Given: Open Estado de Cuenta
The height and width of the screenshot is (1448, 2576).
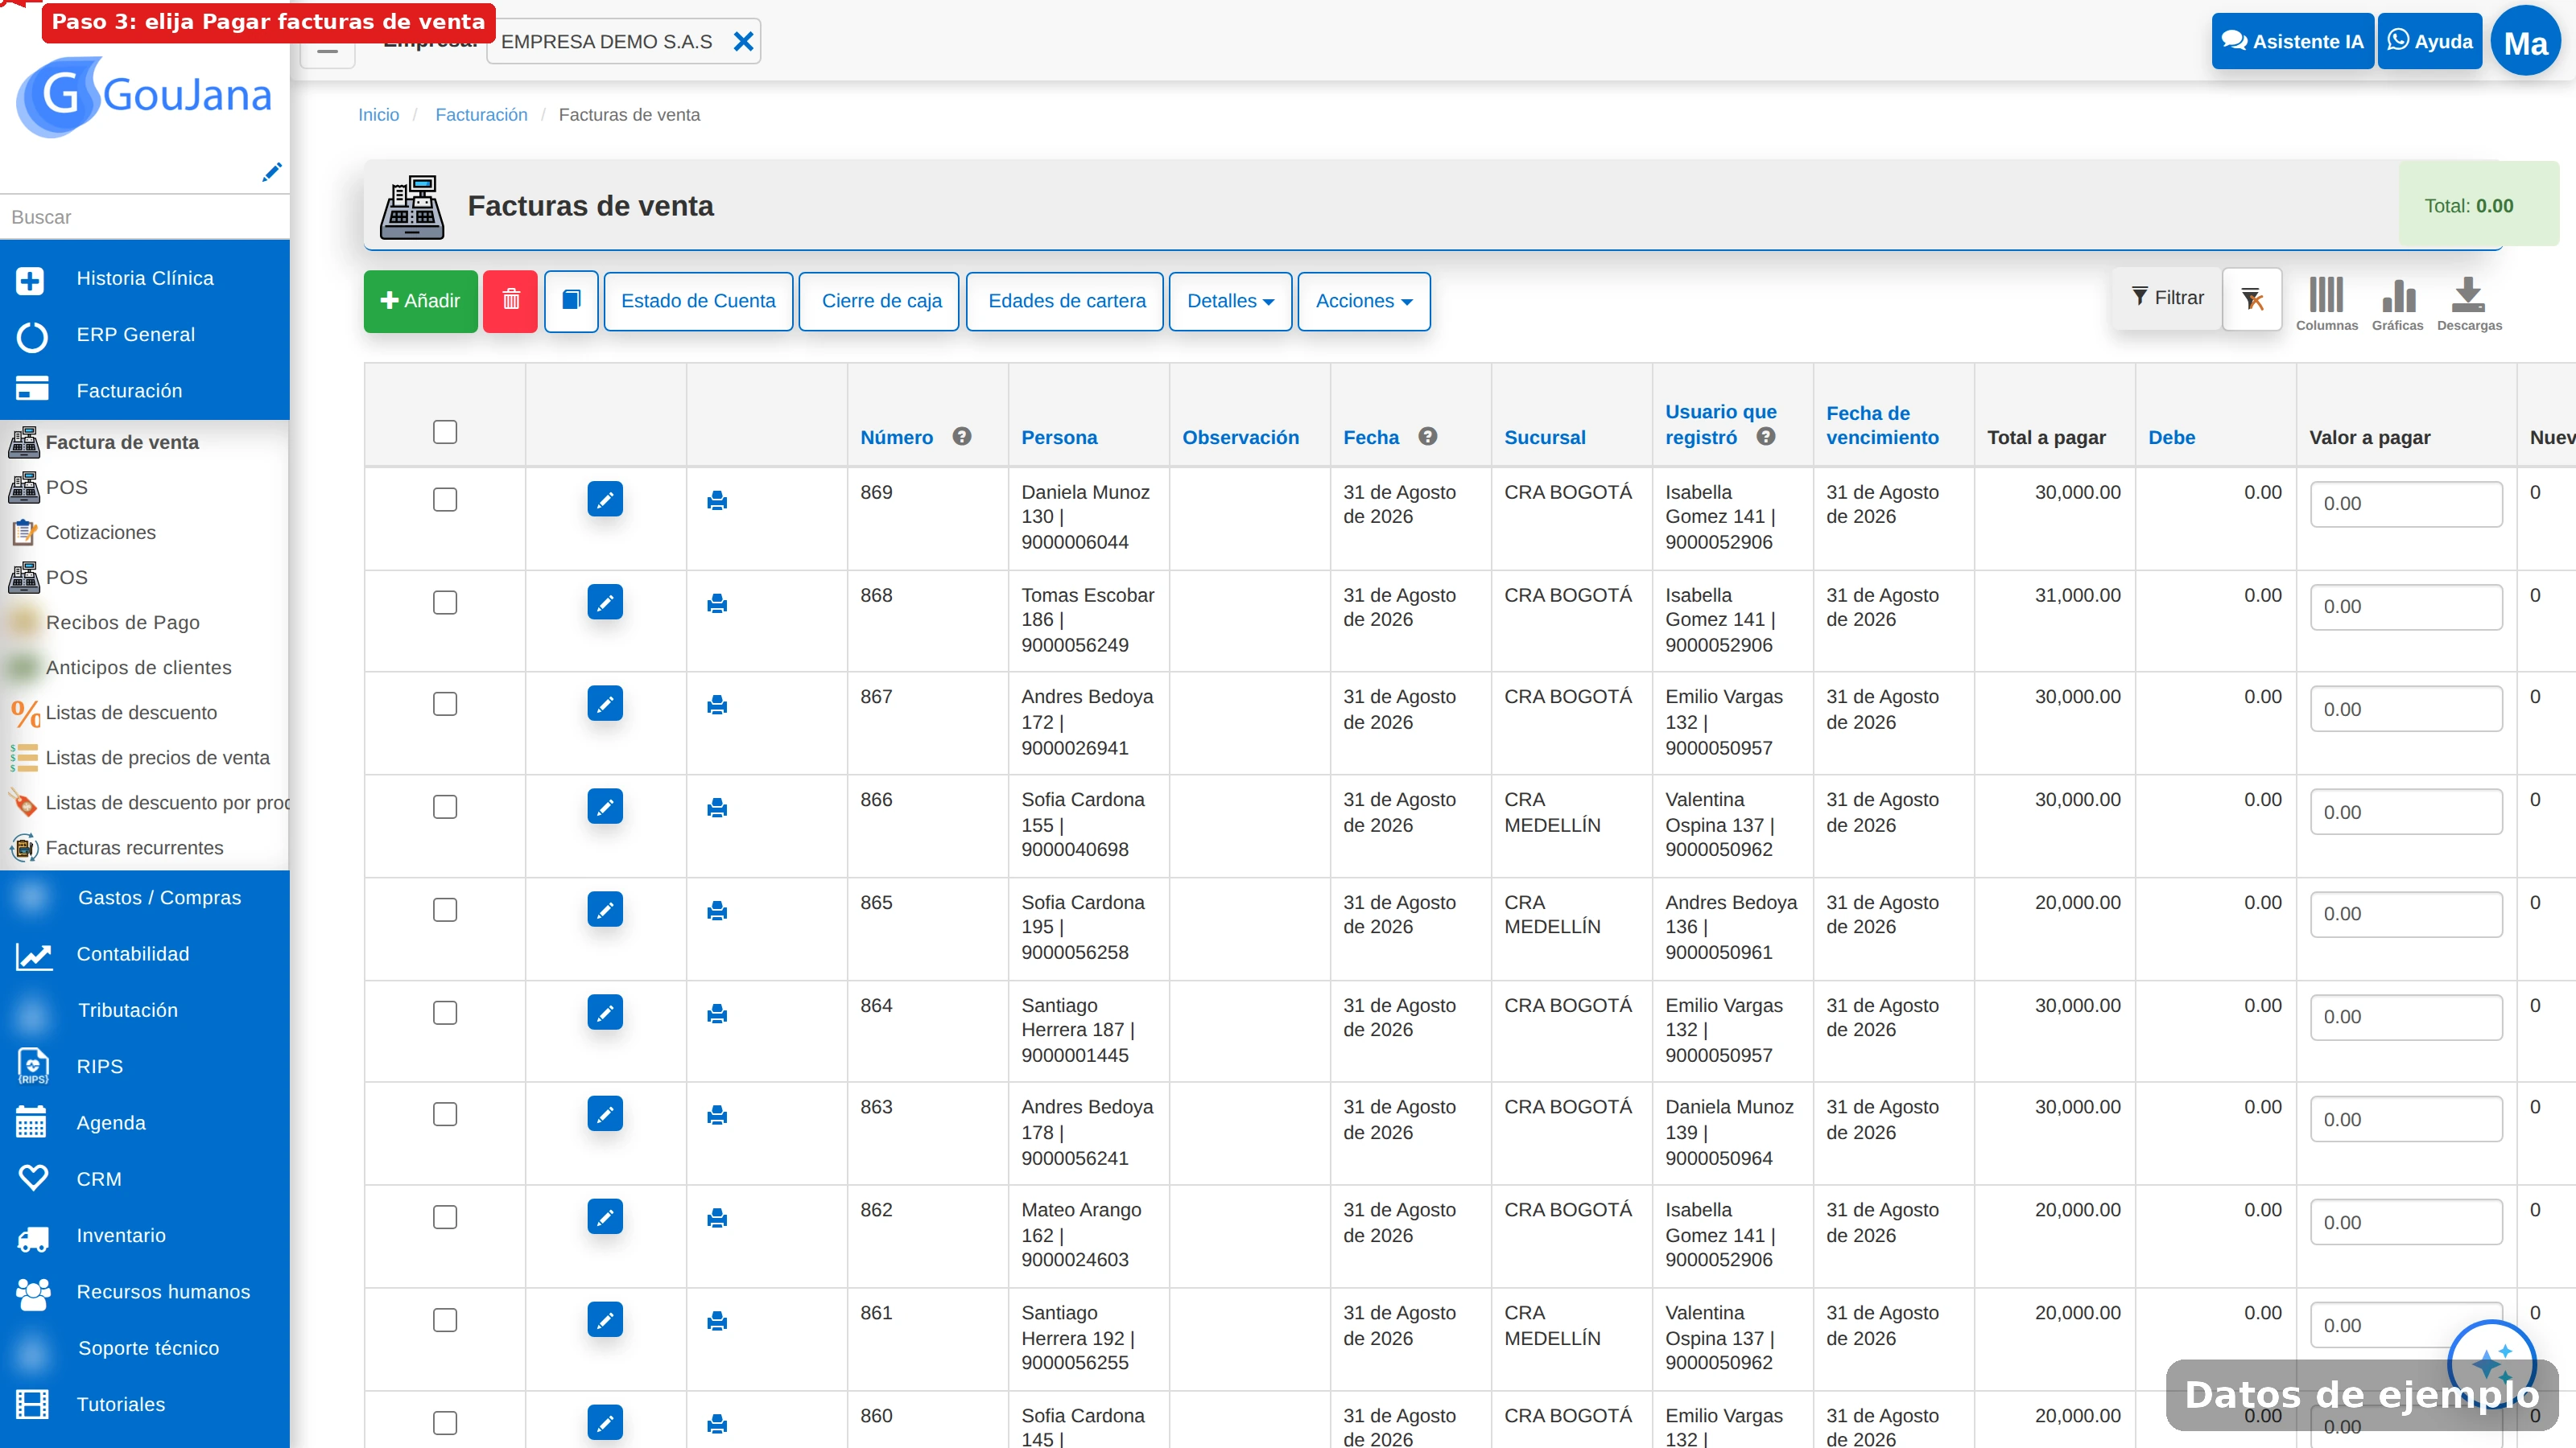Looking at the screenshot, I should [698, 301].
